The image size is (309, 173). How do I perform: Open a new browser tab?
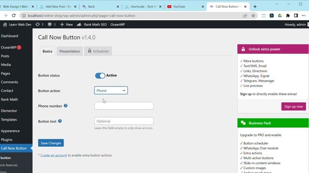(x=255, y=6)
